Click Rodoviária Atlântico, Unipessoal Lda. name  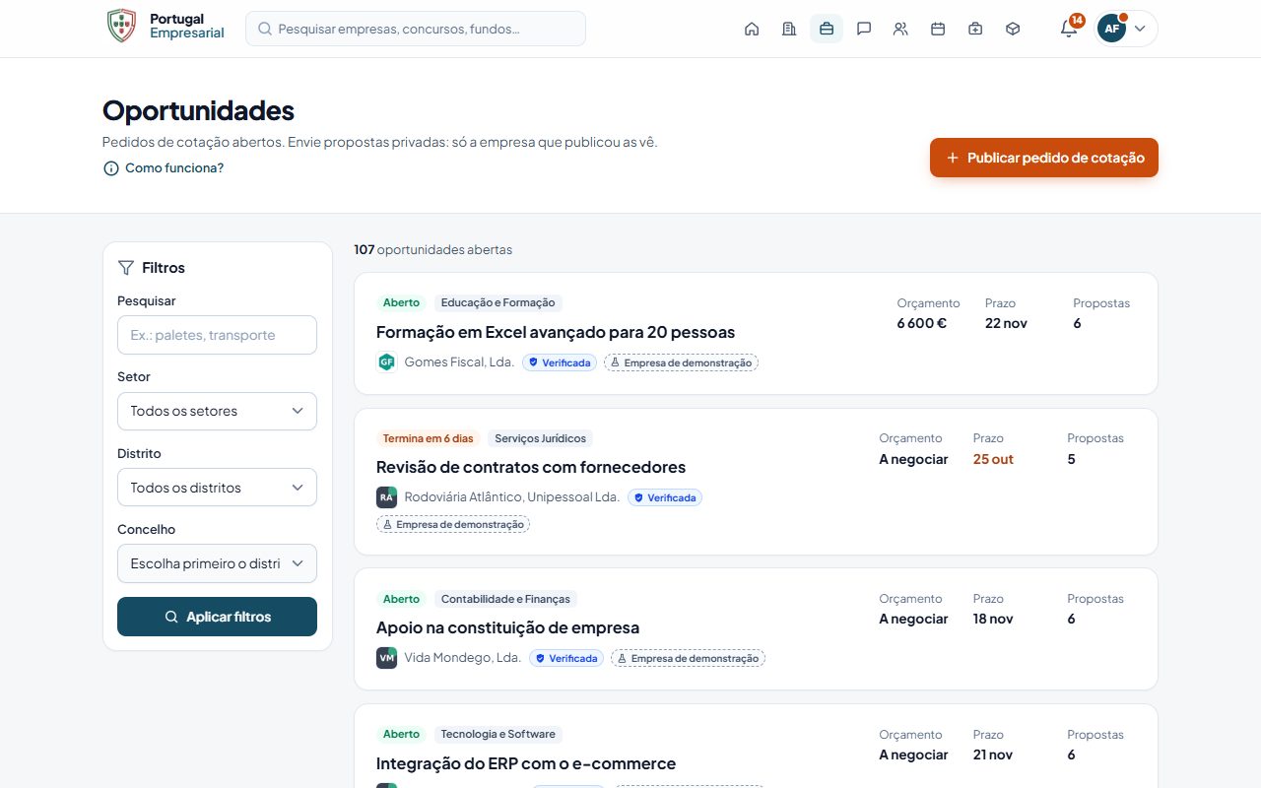pyautogui.click(x=512, y=497)
